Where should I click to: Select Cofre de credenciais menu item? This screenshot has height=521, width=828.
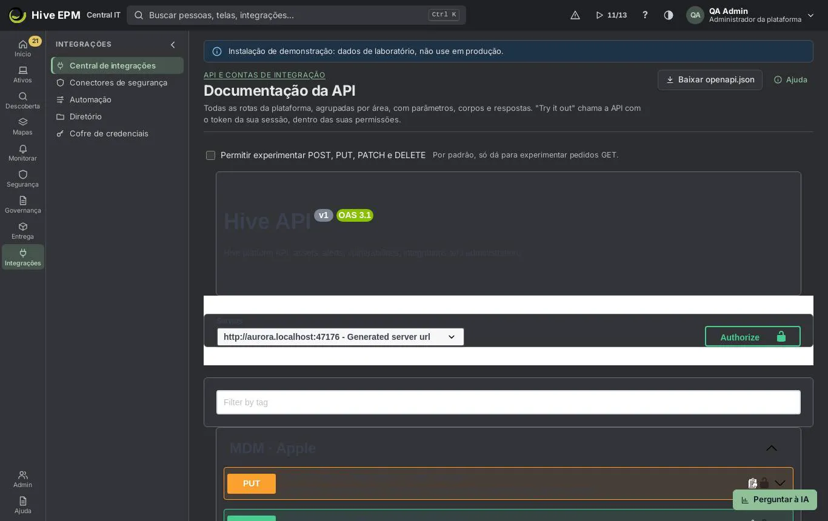click(x=118, y=133)
